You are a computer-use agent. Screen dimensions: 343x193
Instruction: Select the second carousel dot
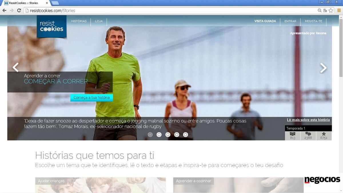pos(159,134)
